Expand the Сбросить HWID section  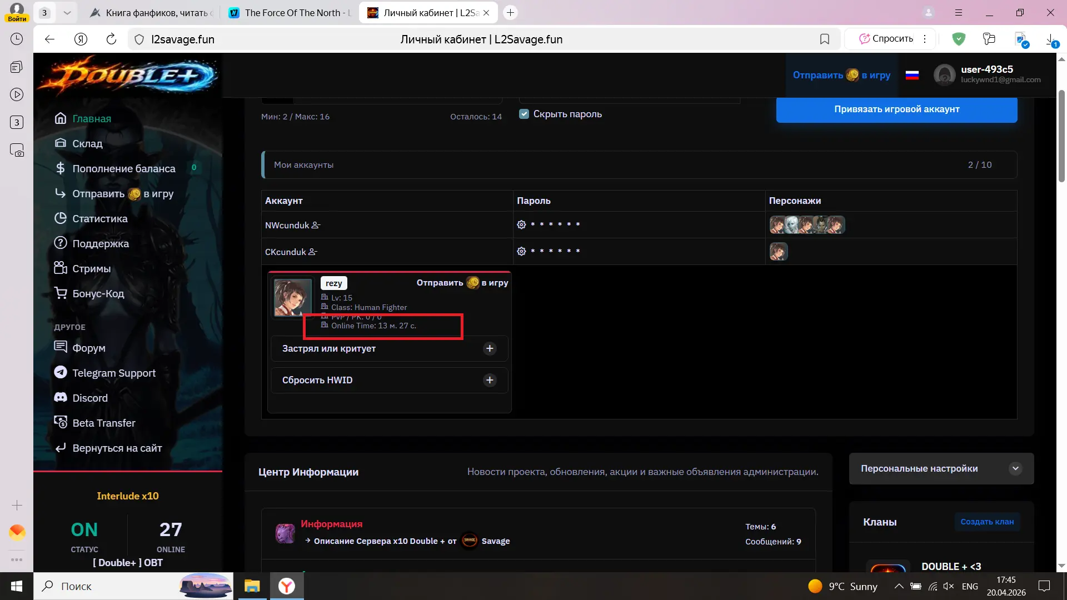click(490, 380)
